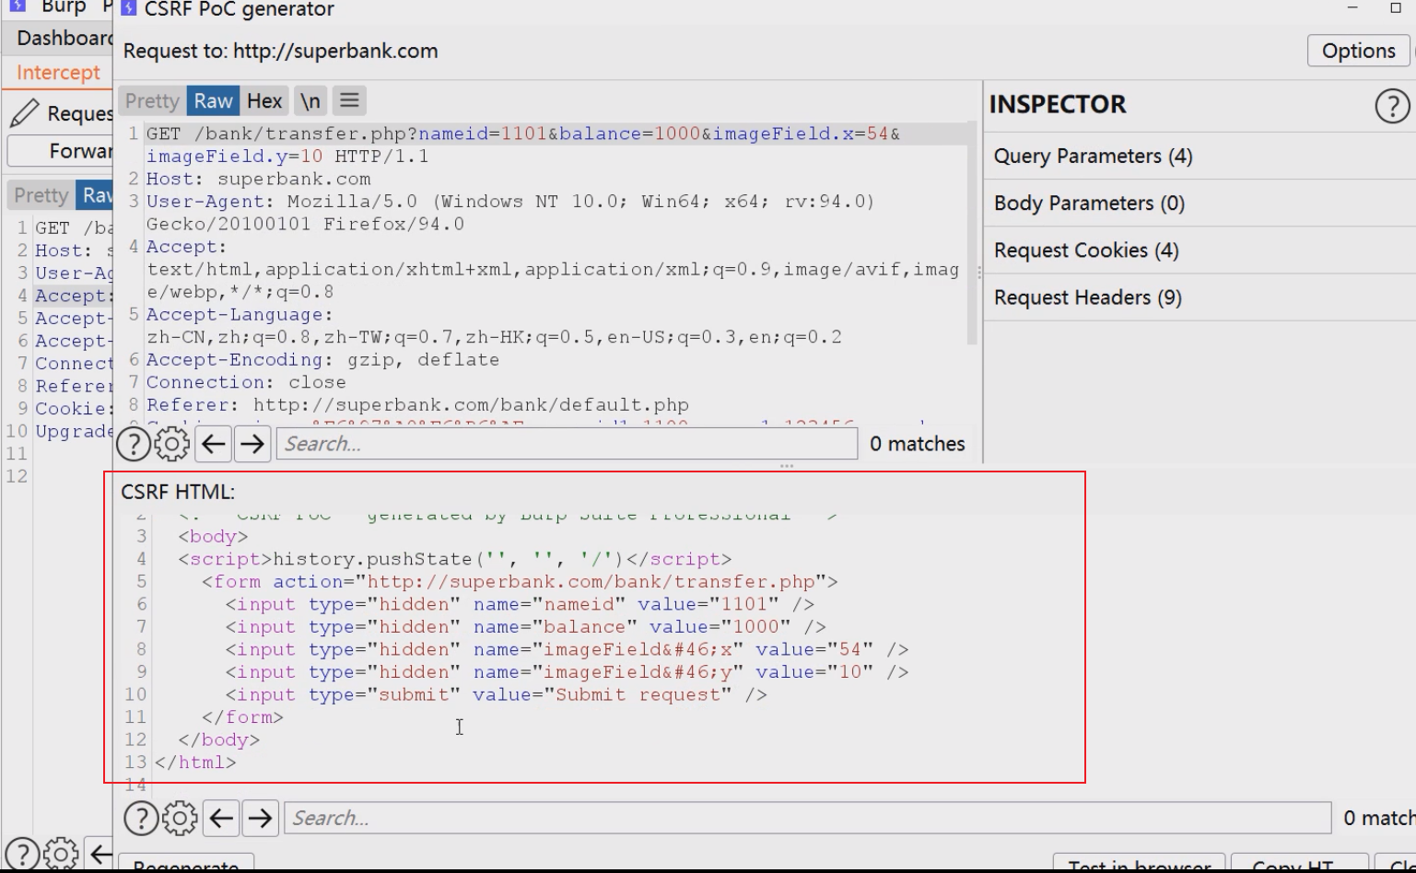Open the Intercept tab in Burp
The height and width of the screenshot is (873, 1416).
[58, 73]
